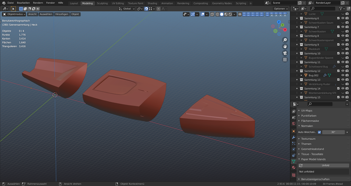Click the Z axis on navigation gizmo
The width and height of the screenshot is (351, 186).
pyautogui.click(x=279, y=22)
